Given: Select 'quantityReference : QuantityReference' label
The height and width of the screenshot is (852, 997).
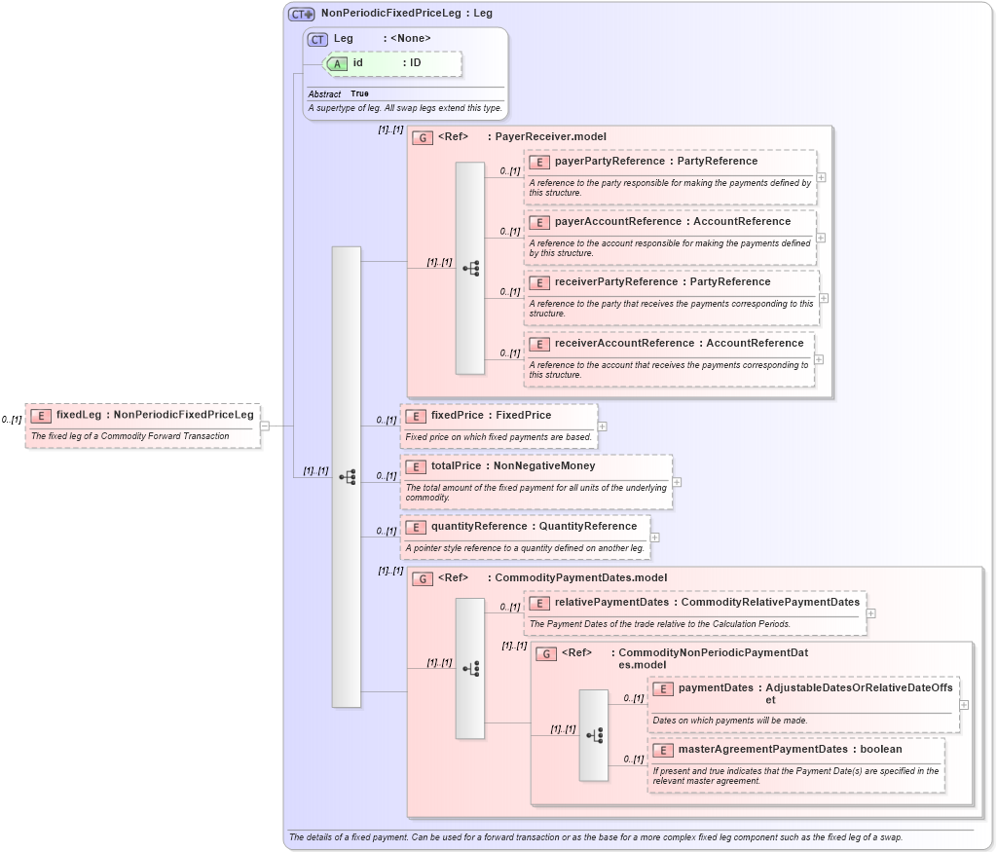Looking at the screenshot, I should [535, 526].
